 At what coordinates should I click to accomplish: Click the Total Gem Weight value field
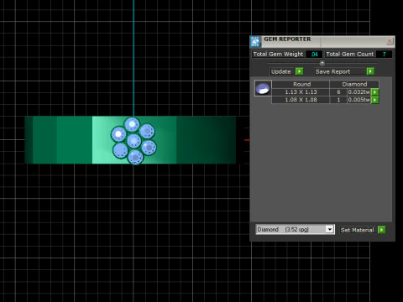(x=314, y=55)
